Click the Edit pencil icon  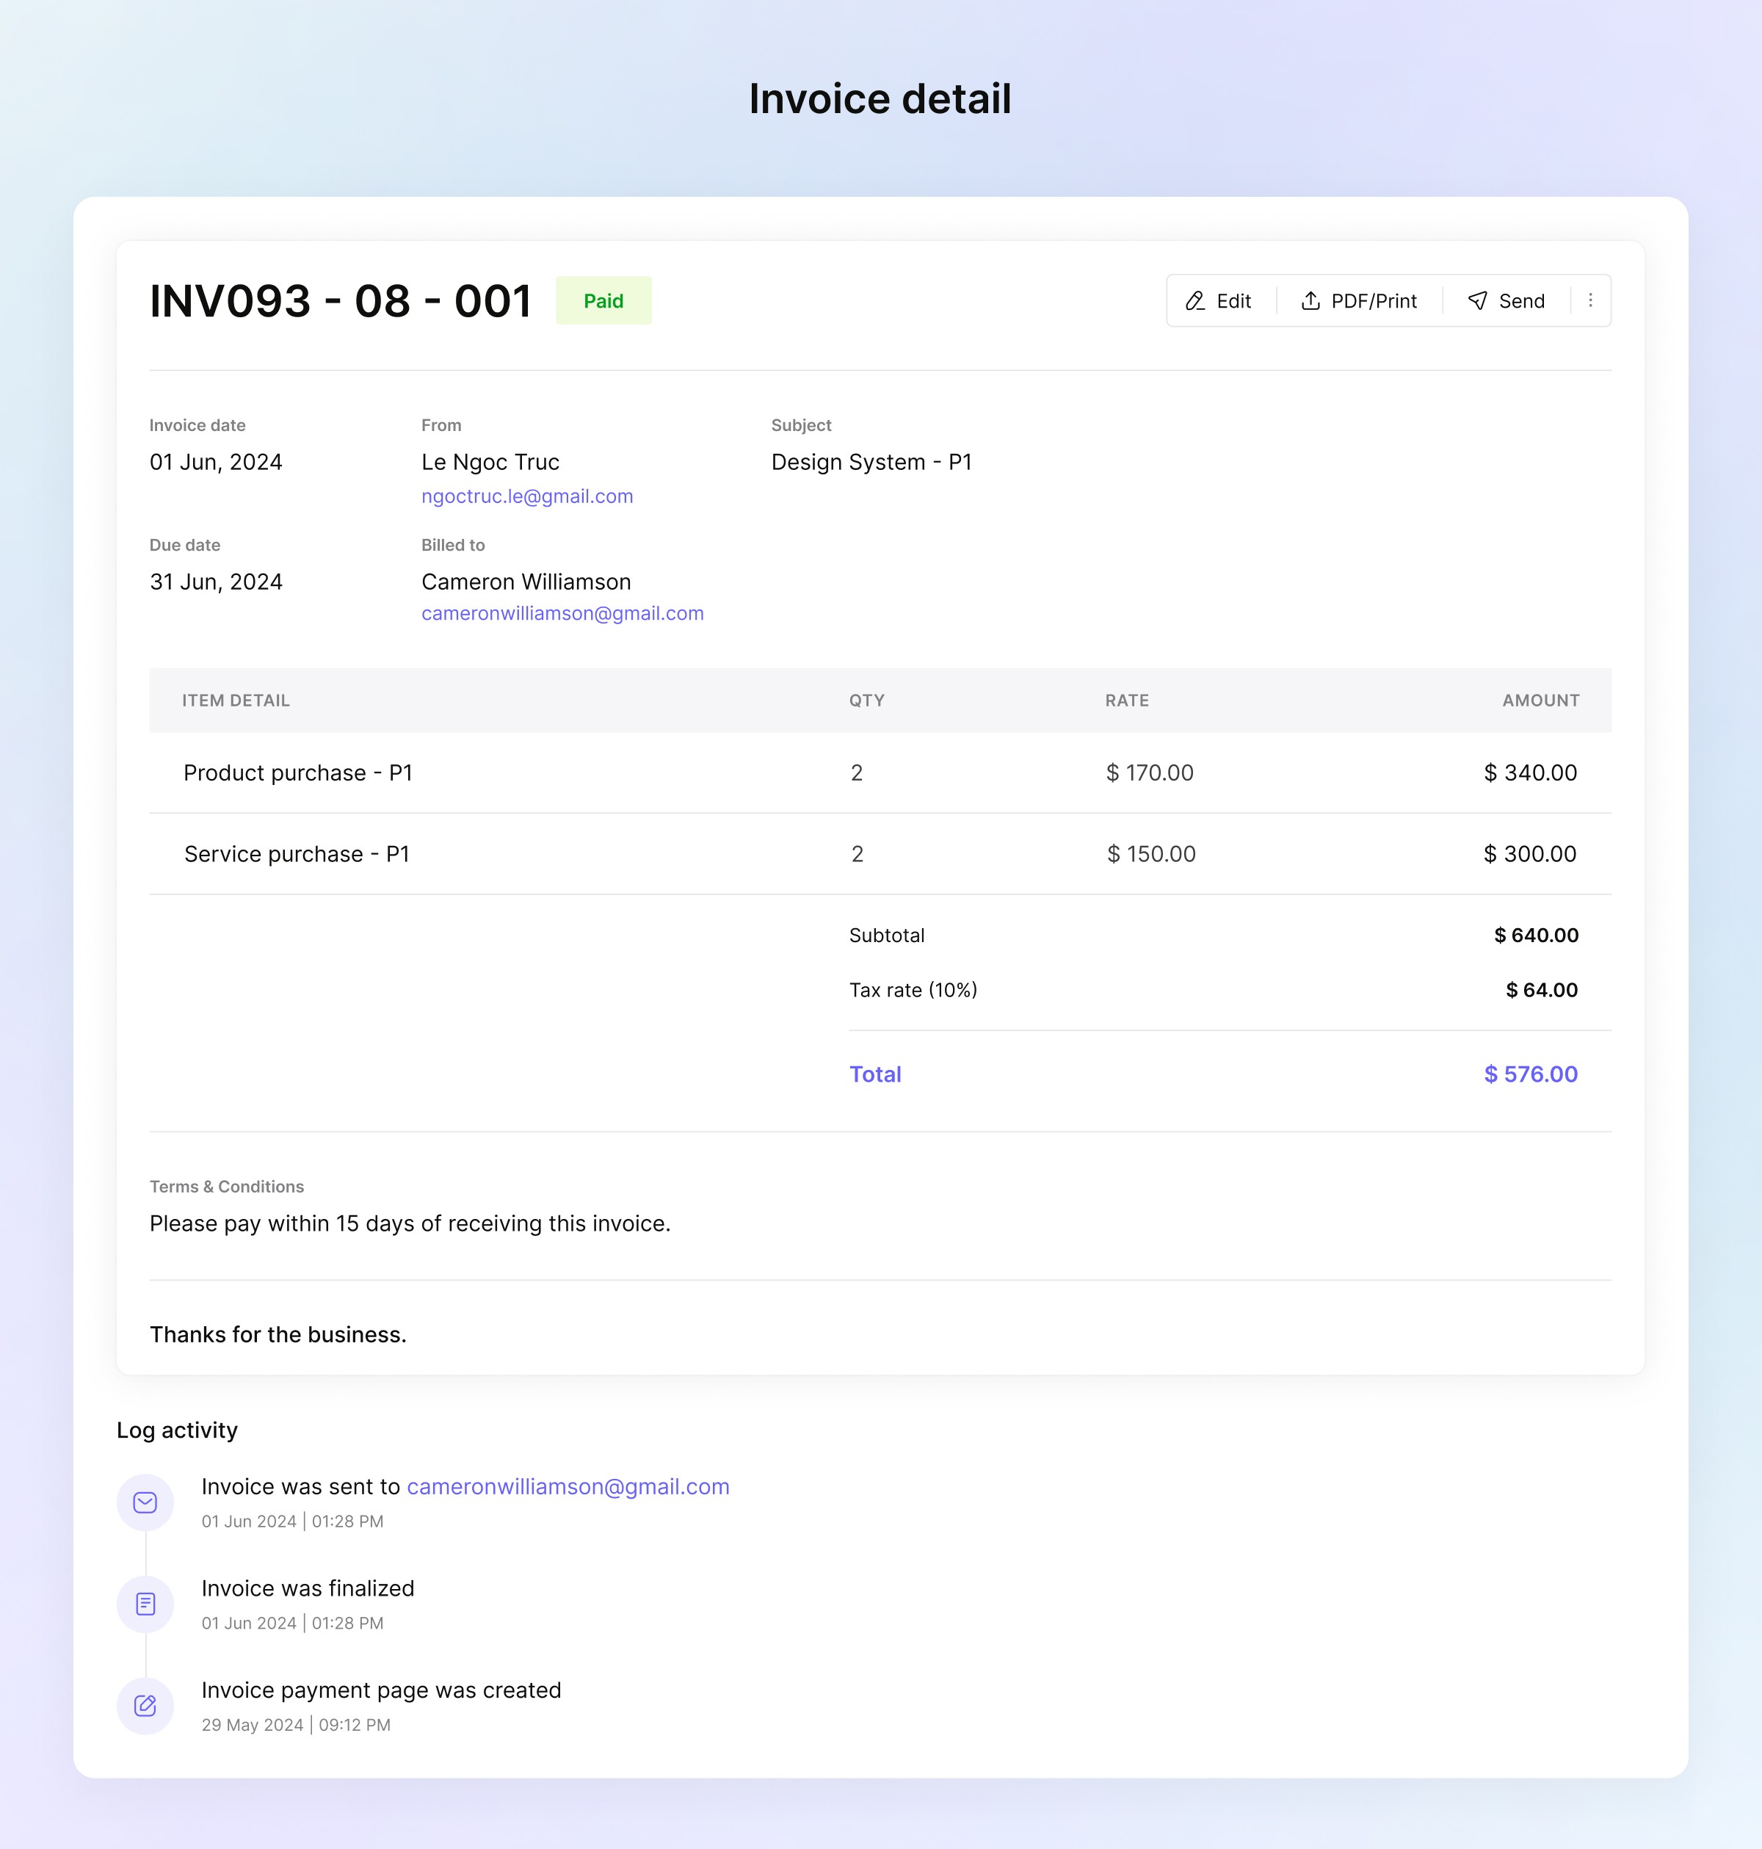pos(1194,300)
